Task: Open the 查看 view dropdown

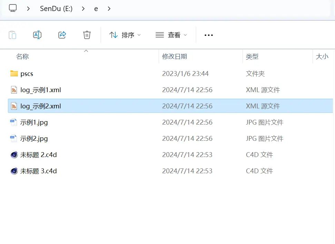Action: click(171, 35)
